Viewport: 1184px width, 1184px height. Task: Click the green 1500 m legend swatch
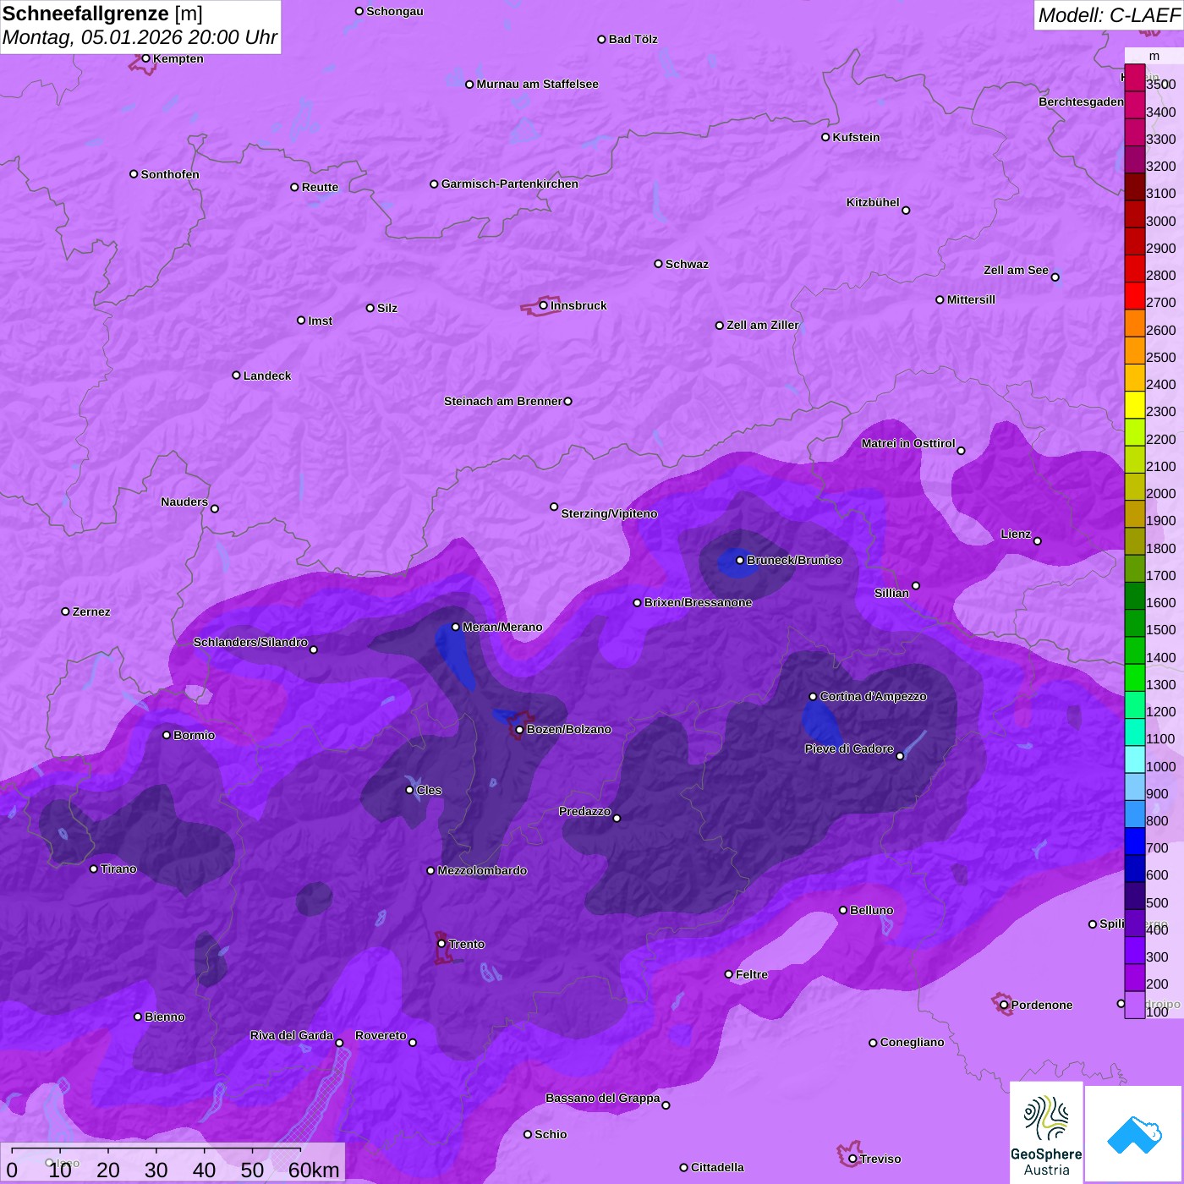click(1135, 624)
